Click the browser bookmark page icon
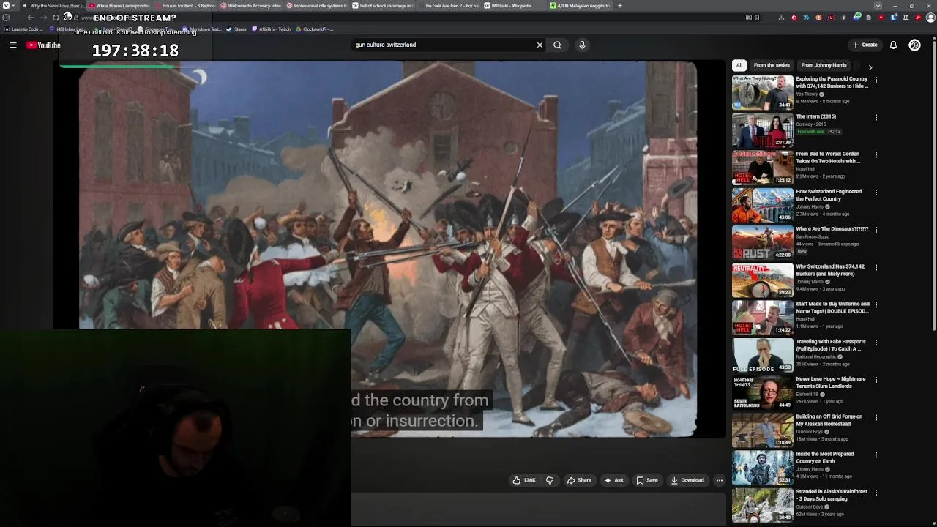Image resolution: width=937 pixels, height=527 pixels. point(757,18)
